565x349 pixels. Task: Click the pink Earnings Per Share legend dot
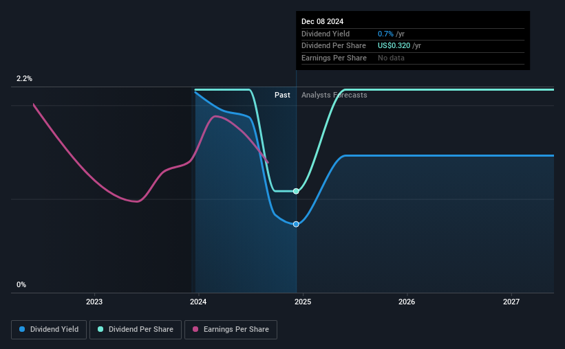(195, 329)
